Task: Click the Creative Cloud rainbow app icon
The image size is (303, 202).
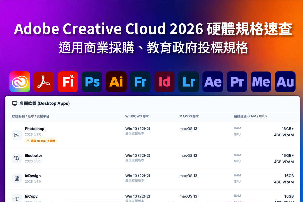Action: pos(20,81)
